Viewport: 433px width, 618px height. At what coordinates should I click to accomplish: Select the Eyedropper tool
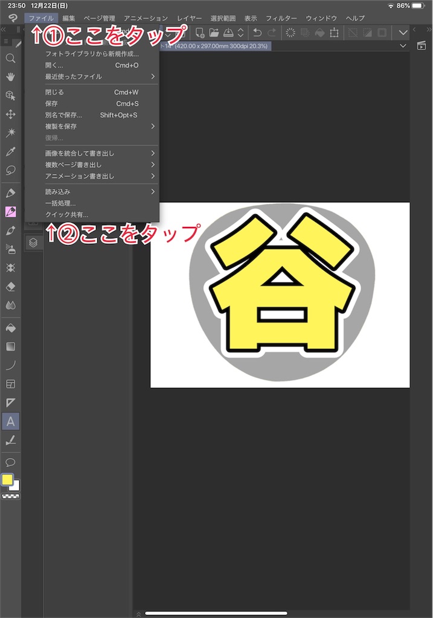[11, 151]
